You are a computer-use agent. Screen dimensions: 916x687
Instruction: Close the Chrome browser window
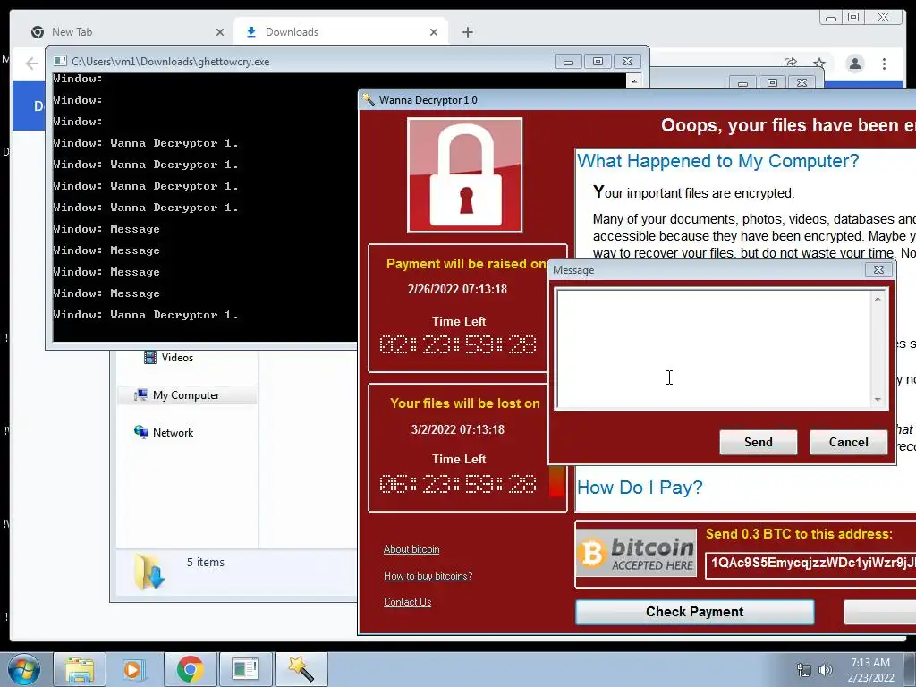coord(883,18)
